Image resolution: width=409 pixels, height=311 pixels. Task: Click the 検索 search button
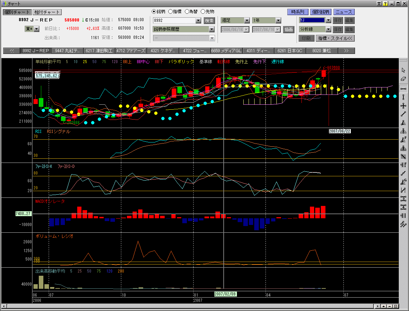tap(209, 21)
